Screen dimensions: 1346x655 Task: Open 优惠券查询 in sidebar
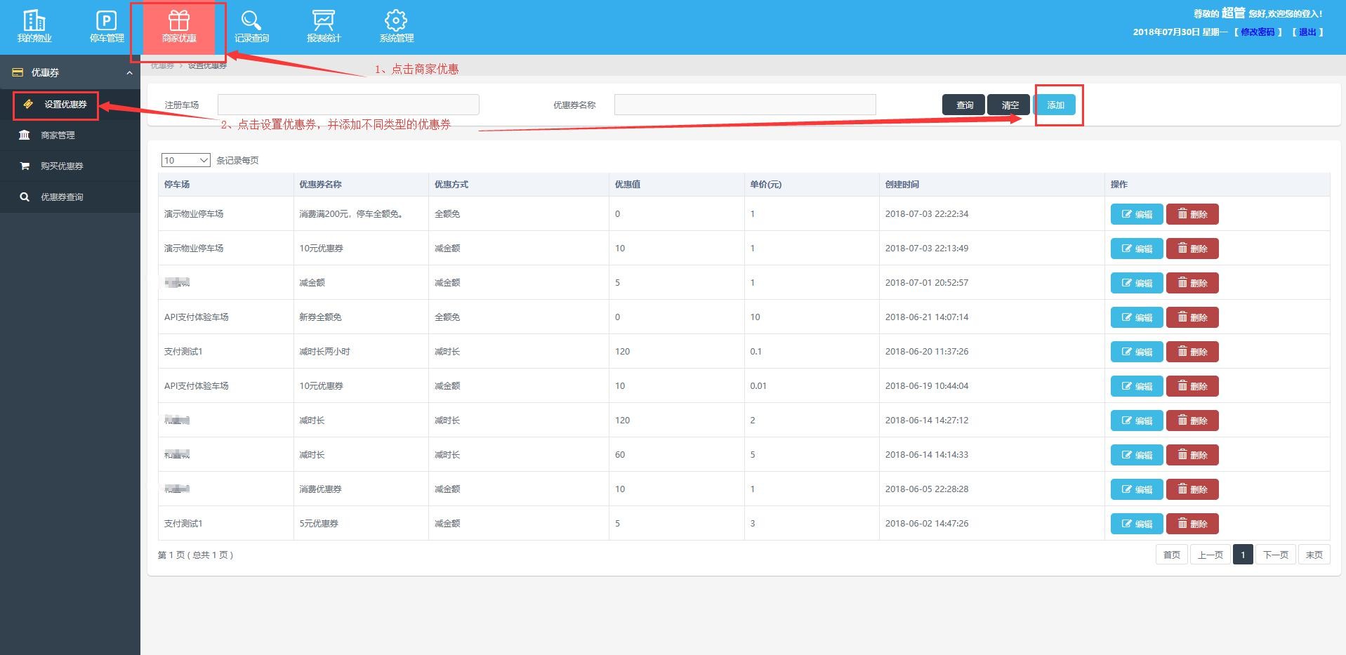pyautogui.click(x=62, y=197)
